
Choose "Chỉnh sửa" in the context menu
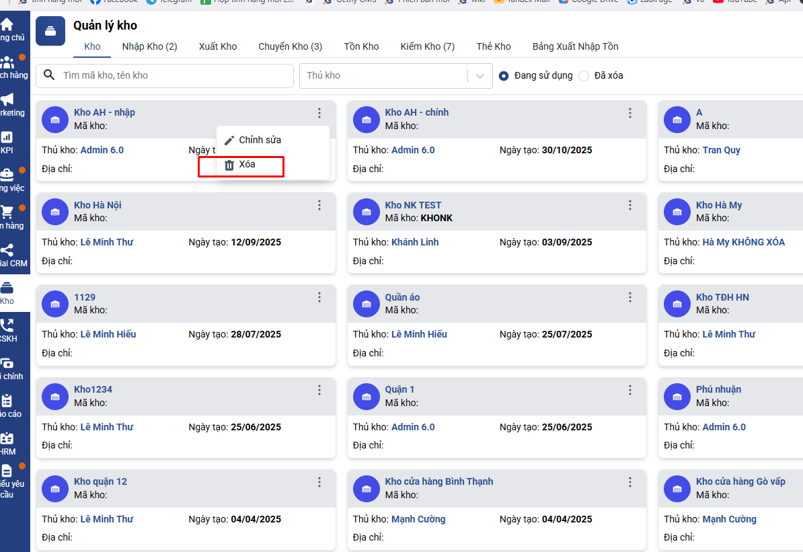(x=260, y=140)
